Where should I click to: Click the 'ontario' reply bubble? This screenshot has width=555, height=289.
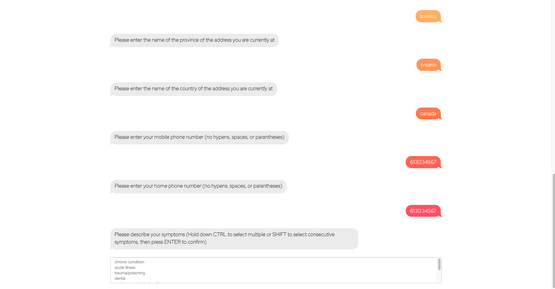[428, 65]
